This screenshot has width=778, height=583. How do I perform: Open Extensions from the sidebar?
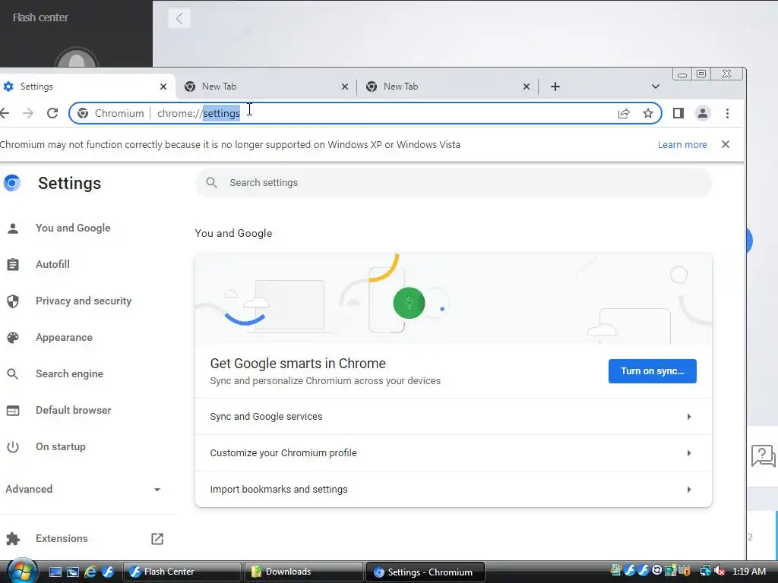coord(62,538)
